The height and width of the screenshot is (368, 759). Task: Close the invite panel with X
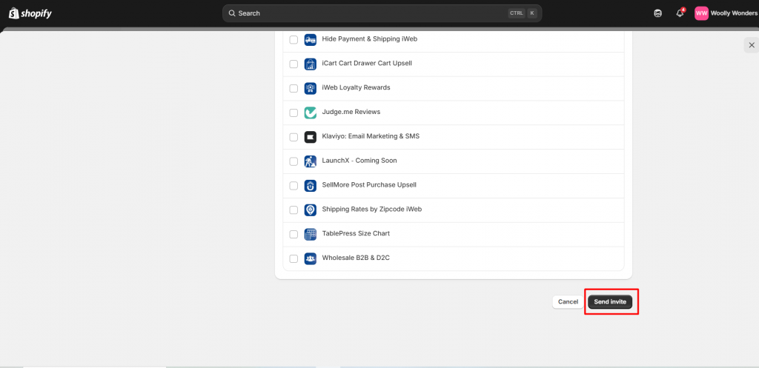752,45
